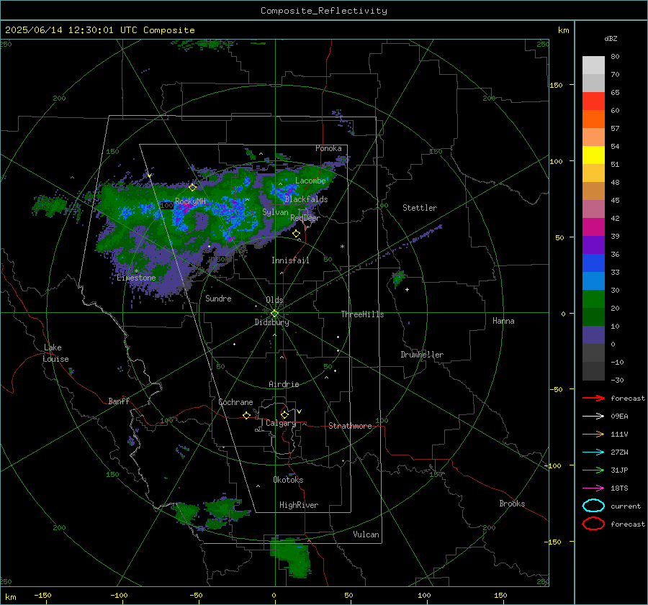Click the Hanna town label
The height and width of the screenshot is (605, 648).
503,321
